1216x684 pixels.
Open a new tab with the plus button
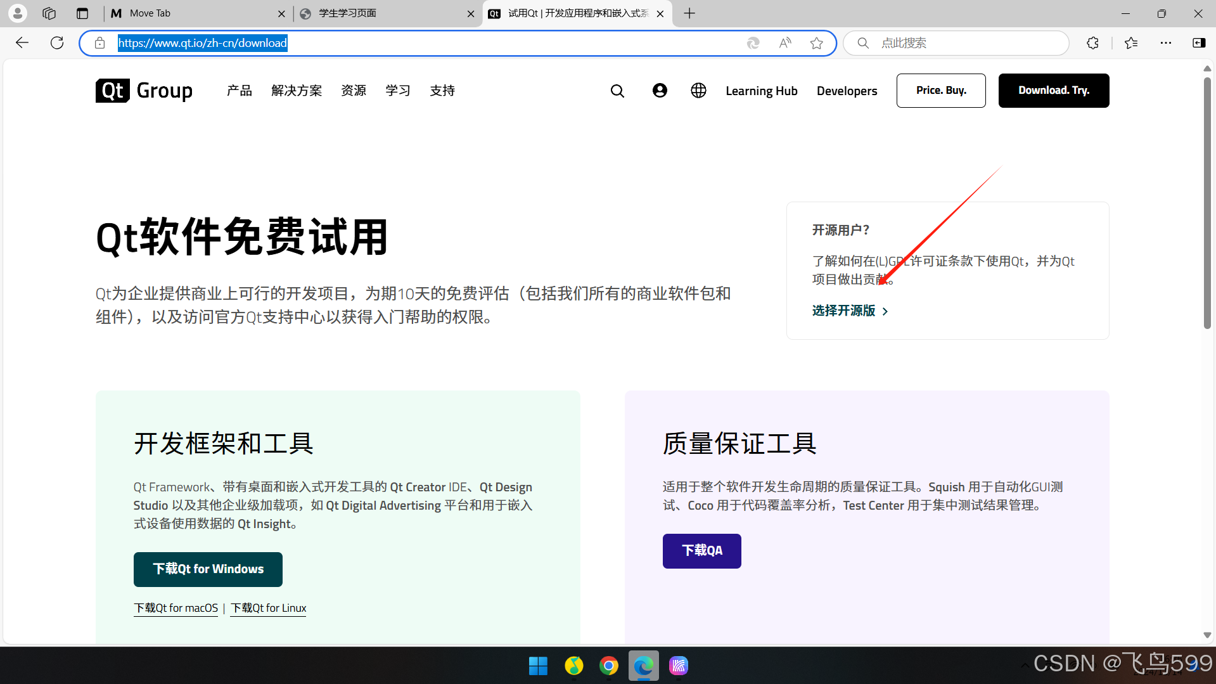(x=689, y=13)
